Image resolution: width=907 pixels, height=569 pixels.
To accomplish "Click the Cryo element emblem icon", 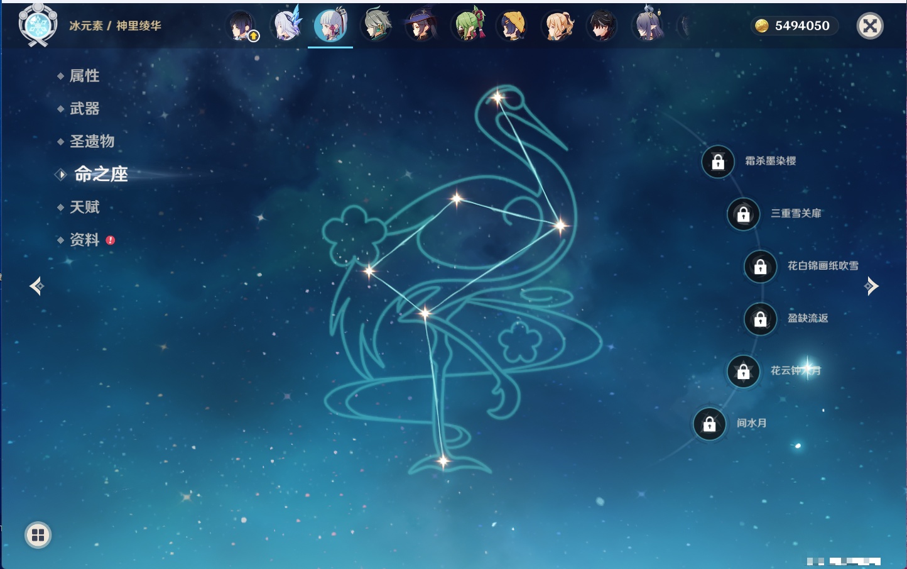I will pos(38,25).
